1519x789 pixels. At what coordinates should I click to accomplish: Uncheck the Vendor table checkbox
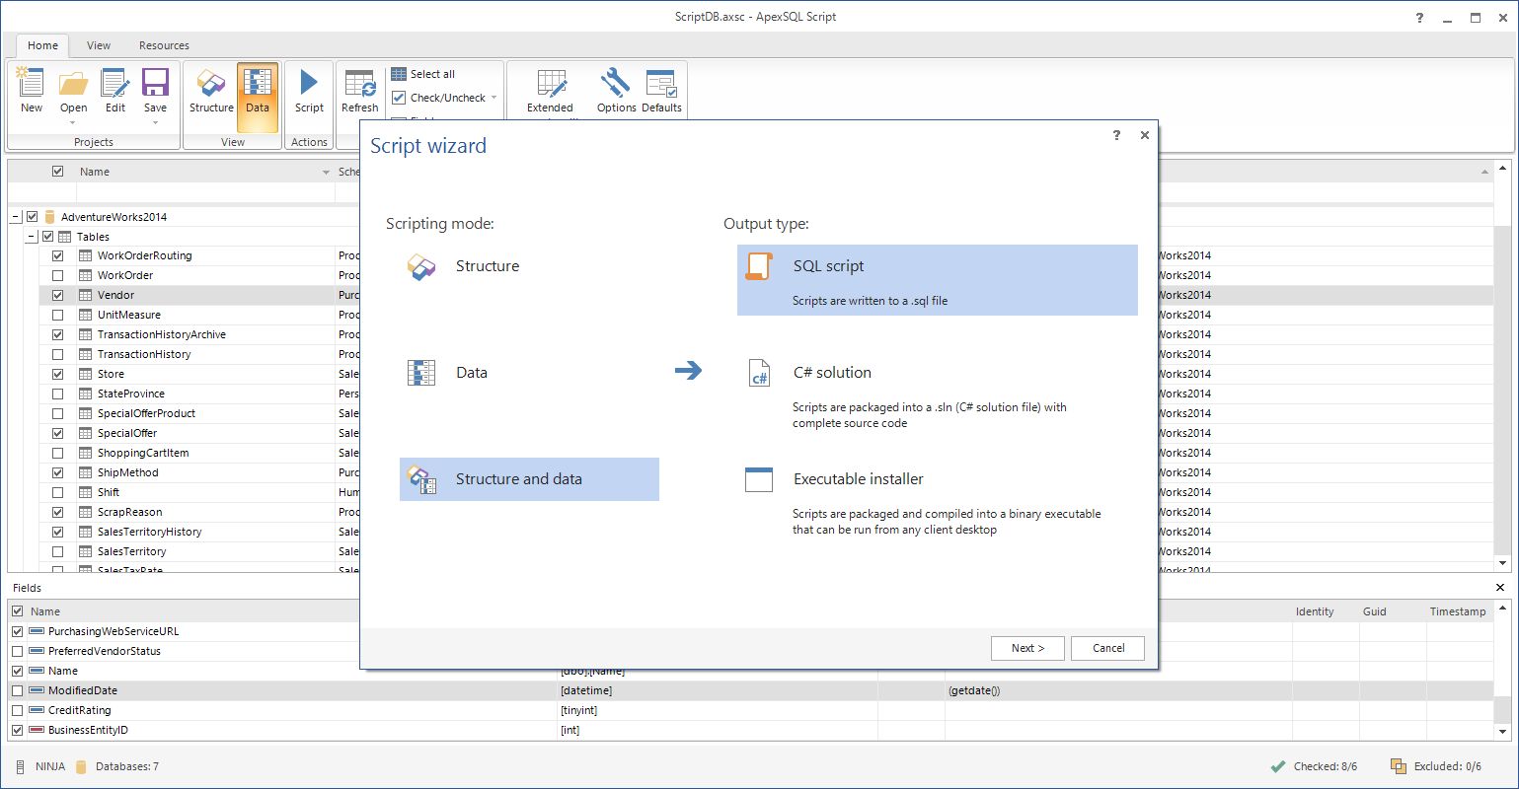pyautogui.click(x=57, y=294)
